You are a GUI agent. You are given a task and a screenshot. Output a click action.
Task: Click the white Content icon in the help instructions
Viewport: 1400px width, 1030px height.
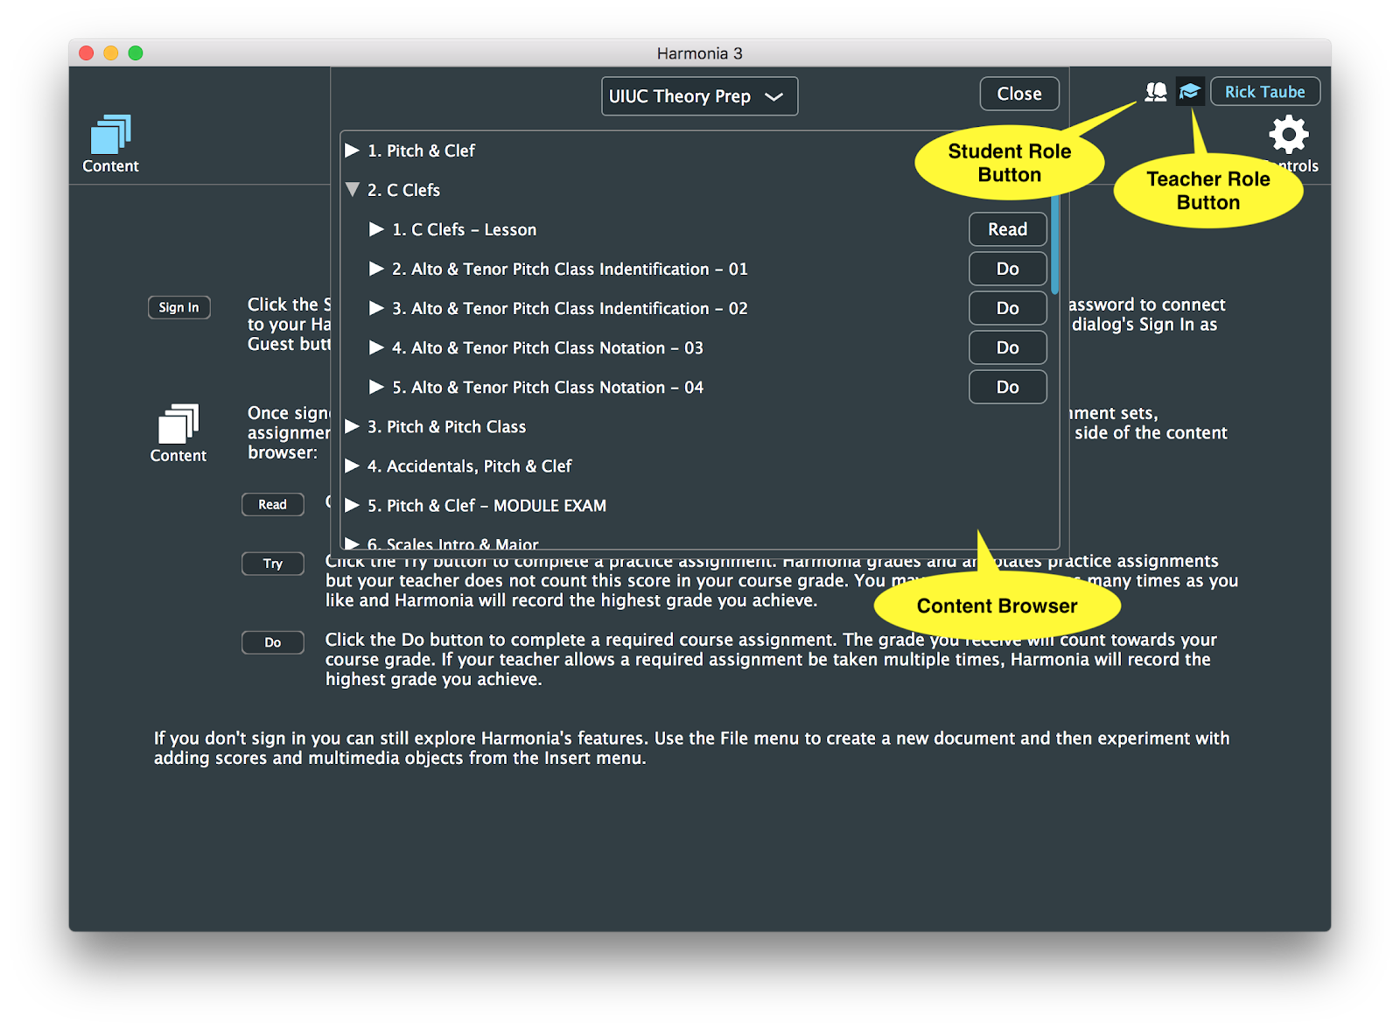click(x=178, y=433)
